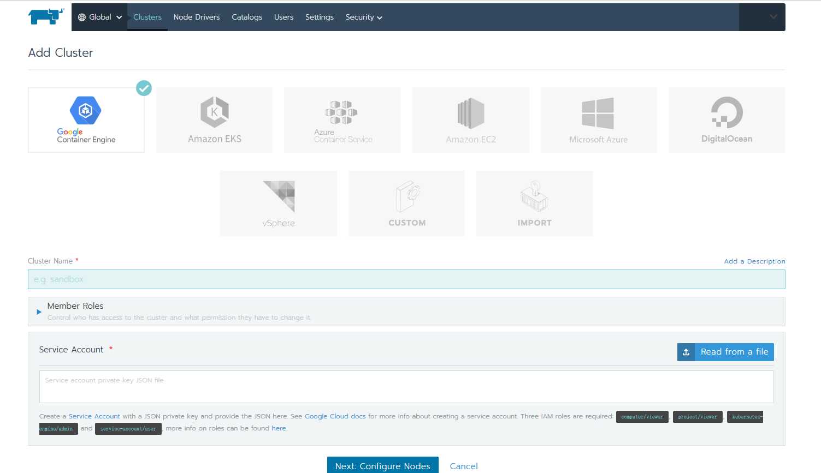Image resolution: width=821 pixels, height=473 pixels.
Task: Pick the Azure Container Service tile
Action: [x=342, y=120]
